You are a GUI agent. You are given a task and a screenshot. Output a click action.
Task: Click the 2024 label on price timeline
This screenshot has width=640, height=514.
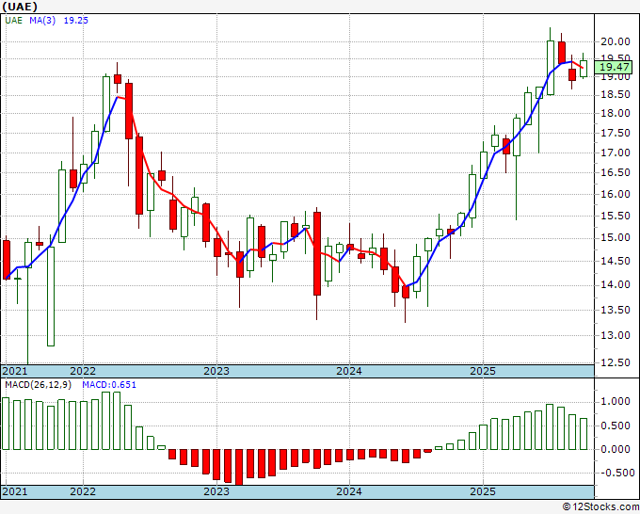(349, 371)
